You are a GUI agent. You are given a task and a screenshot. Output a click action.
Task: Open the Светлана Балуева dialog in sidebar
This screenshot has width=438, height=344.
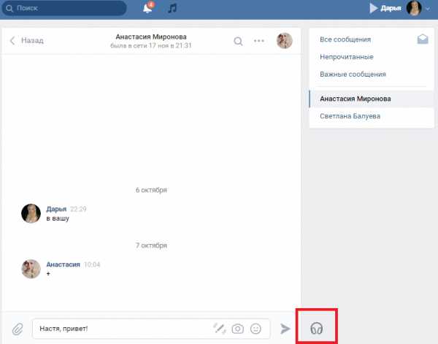point(372,116)
